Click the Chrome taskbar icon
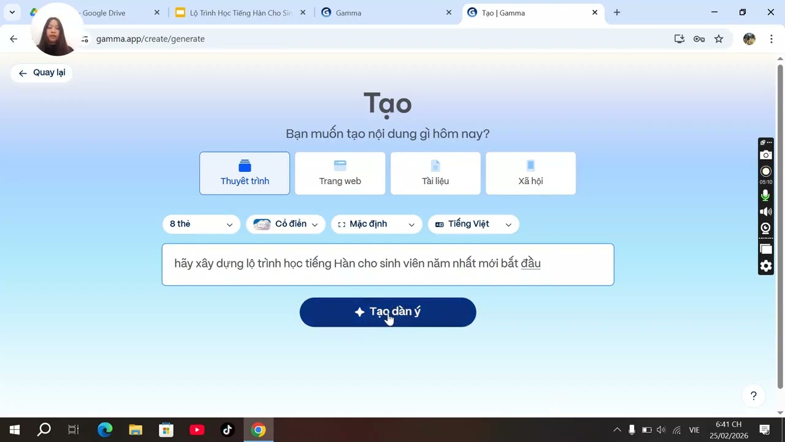The width and height of the screenshot is (785, 442). (258, 430)
